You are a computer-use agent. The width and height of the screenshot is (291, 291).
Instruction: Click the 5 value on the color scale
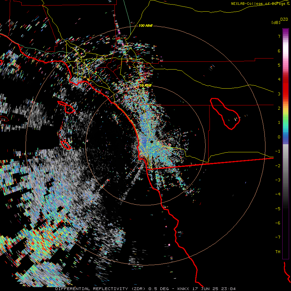pyautogui.click(x=279, y=65)
